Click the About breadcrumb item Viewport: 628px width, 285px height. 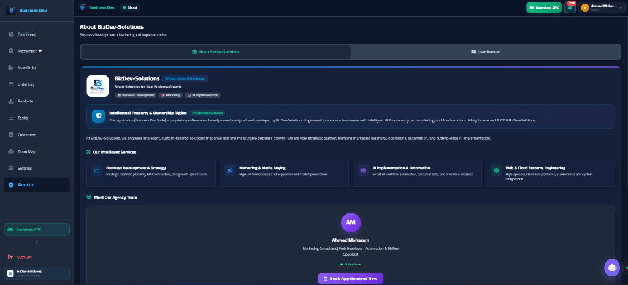tap(130, 7)
